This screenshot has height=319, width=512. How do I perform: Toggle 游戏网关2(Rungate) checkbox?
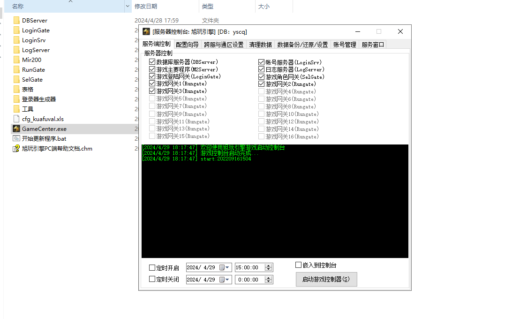(x=261, y=84)
